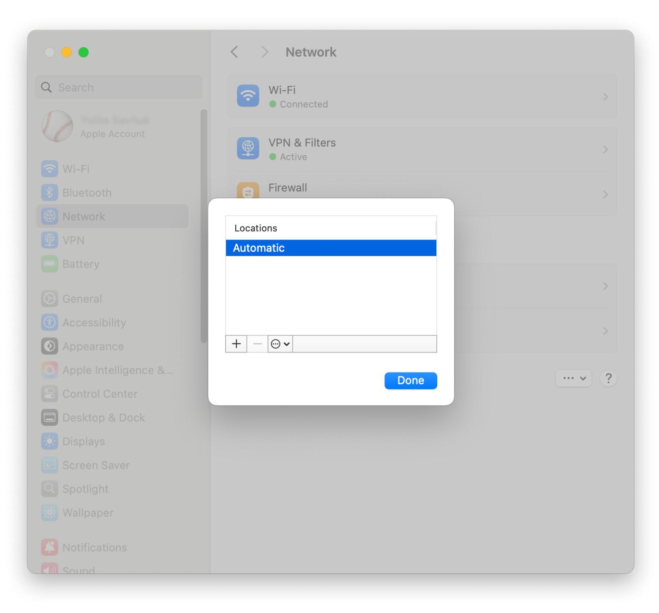The image size is (659, 613).
Task: Go to Displays settings
Action: 83,441
